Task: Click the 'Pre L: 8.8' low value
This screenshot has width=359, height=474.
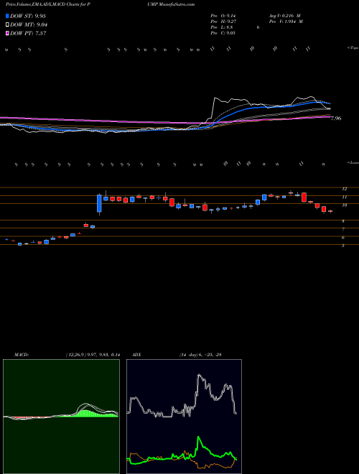Action: click(x=222, y=27)
